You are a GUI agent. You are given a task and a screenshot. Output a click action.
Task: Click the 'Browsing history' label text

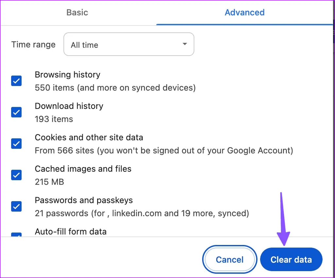tap(67, 75)
